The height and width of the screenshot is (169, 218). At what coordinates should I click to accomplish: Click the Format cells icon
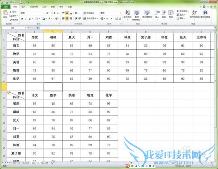pyautogui.click(x=171, y=13)
